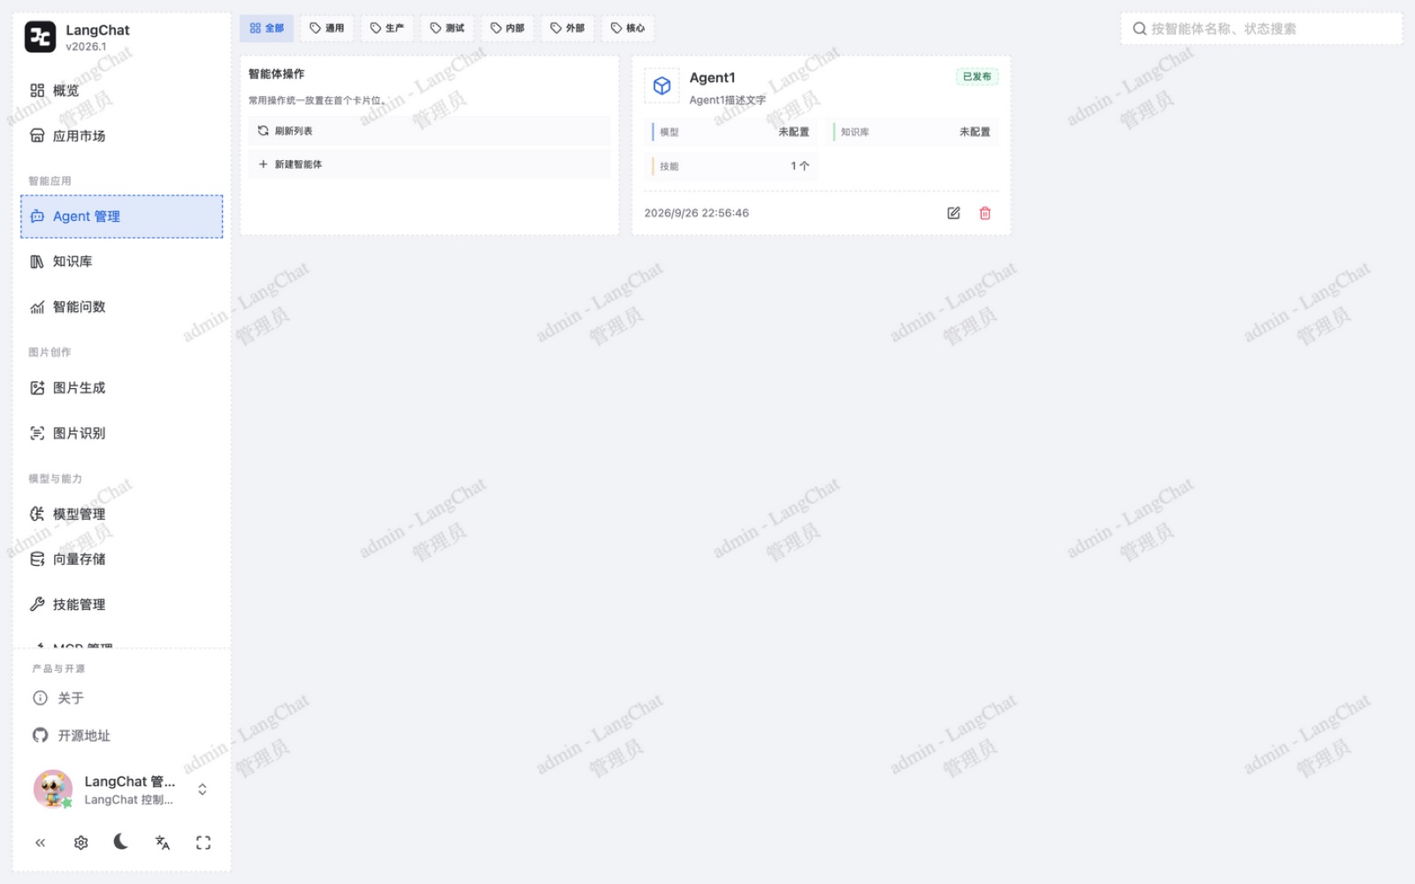Click the 应用市场 store icon
This screenshot has width=1415, height=884.
[37, 136]
